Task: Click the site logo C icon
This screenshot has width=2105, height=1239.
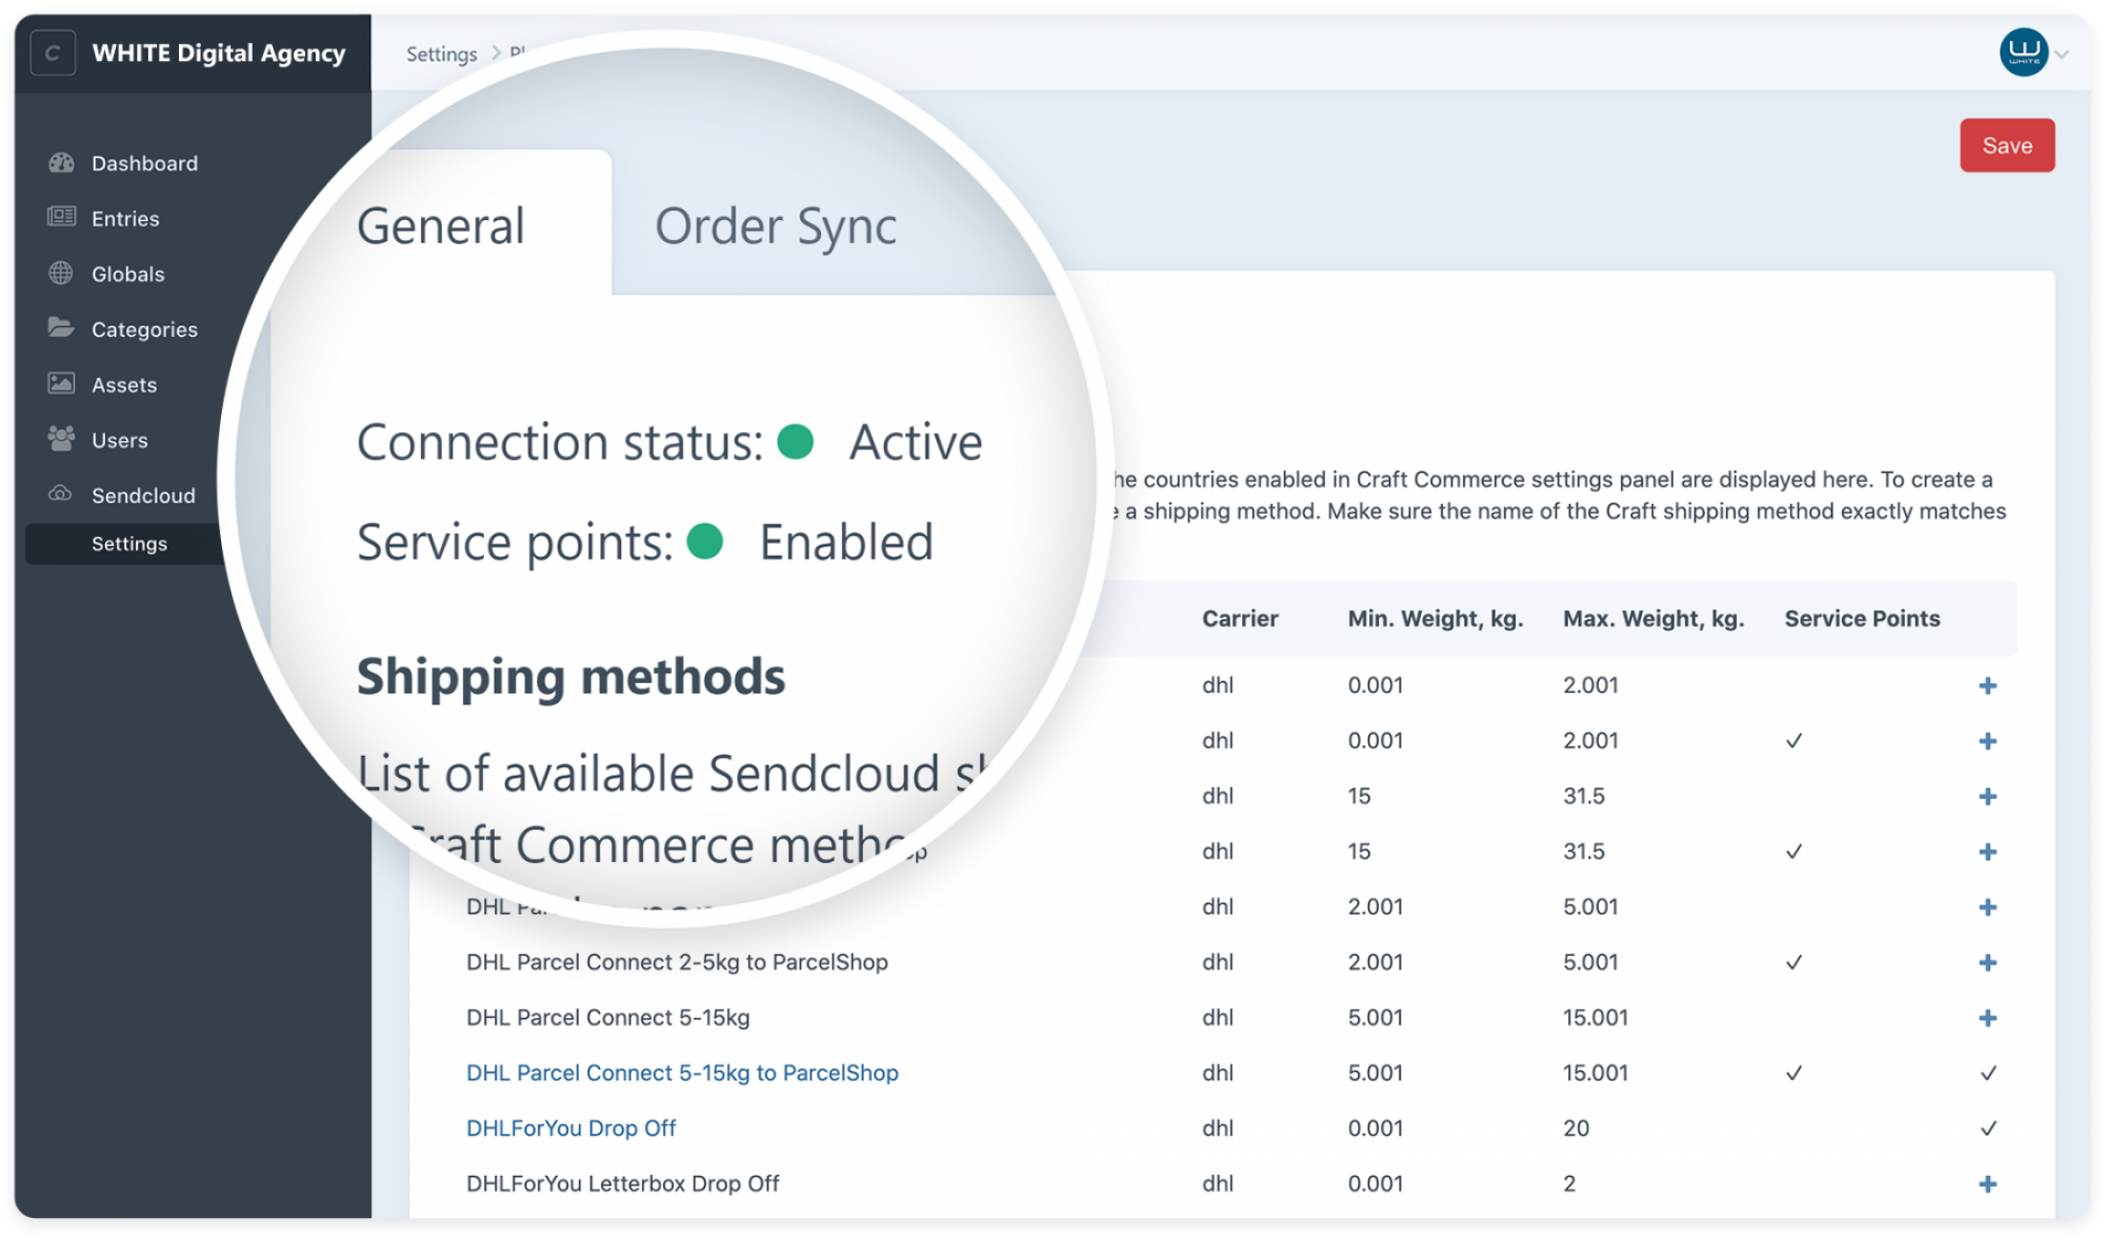Action: (53, 53)
